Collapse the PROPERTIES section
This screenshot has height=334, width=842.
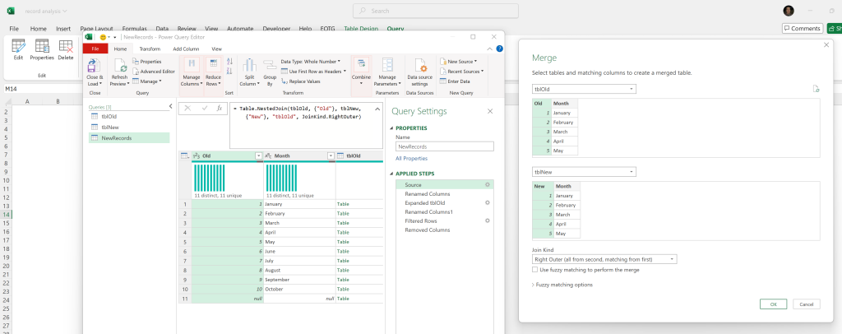[x=392, y=128]
